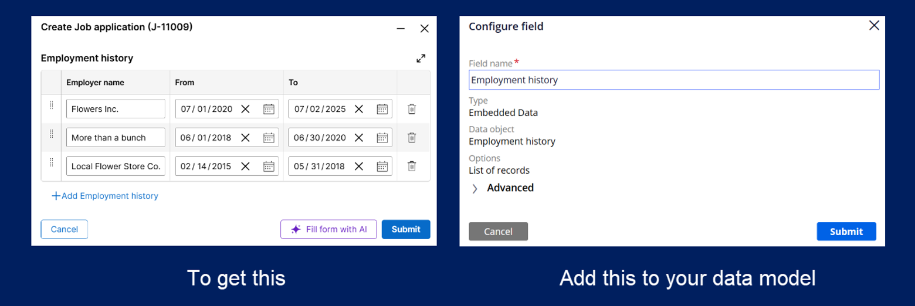This screenshot has width=915, height=306.
Task: Clear the 06/01/2018 From date
Action: [245, 138]
